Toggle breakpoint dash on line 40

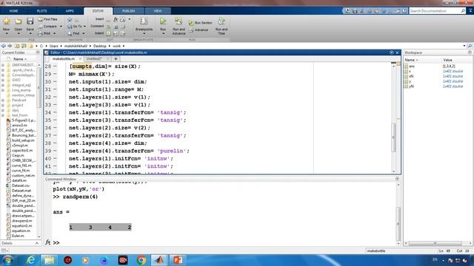[x=55, y=158]
